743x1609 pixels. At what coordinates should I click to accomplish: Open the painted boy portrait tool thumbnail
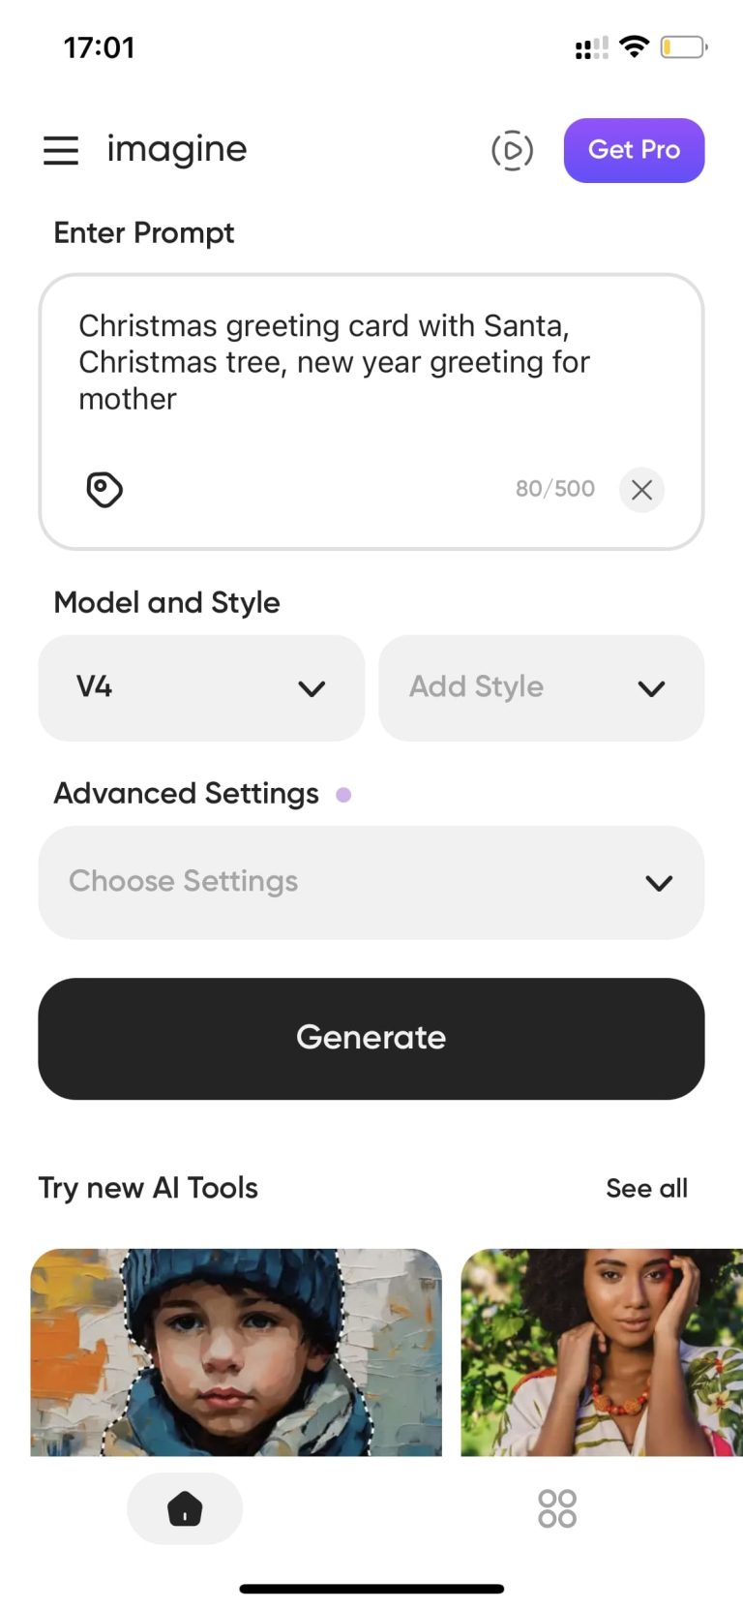pos(236,1351)
